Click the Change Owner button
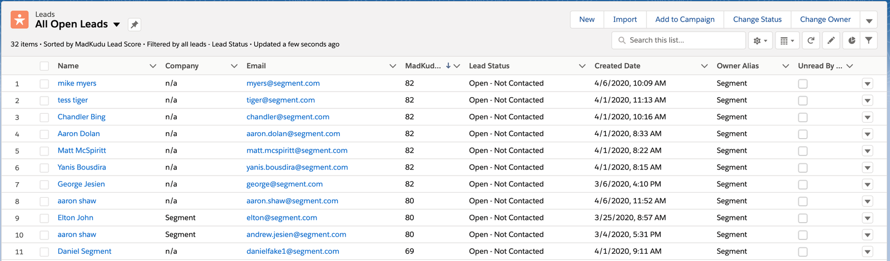 pyautogui.click(x=825, y=19)
